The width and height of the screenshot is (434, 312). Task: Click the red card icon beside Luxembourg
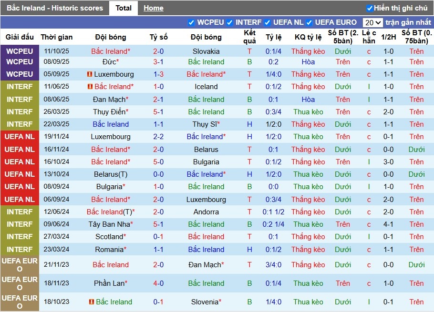point(90,74)
